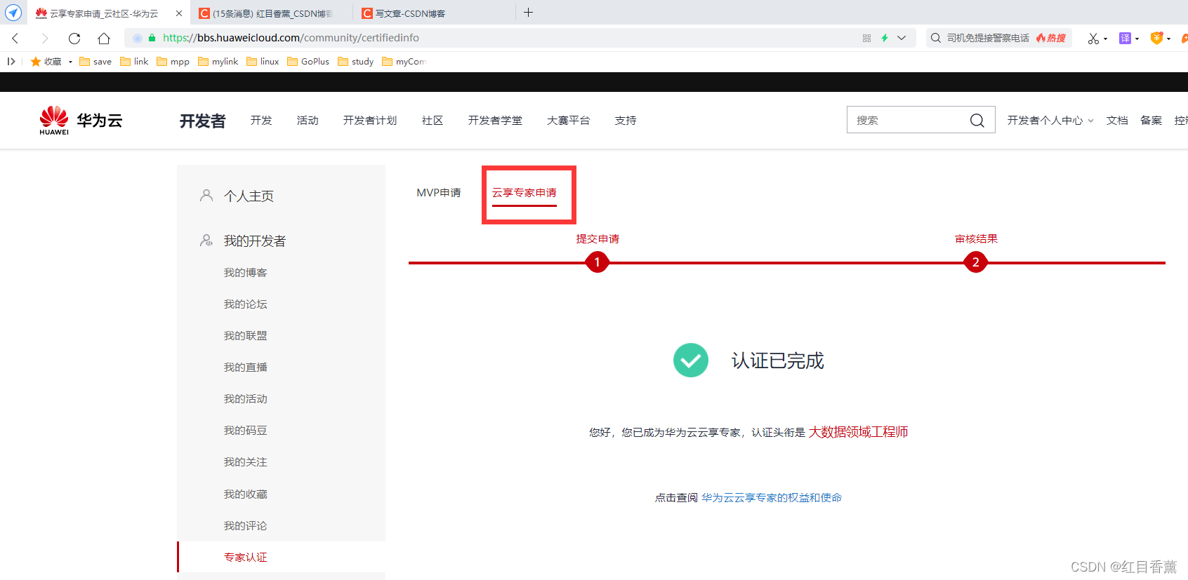Open the 开发 navigation menu
The width and height of the screenshot is (1188, 580).
point(261,121)
